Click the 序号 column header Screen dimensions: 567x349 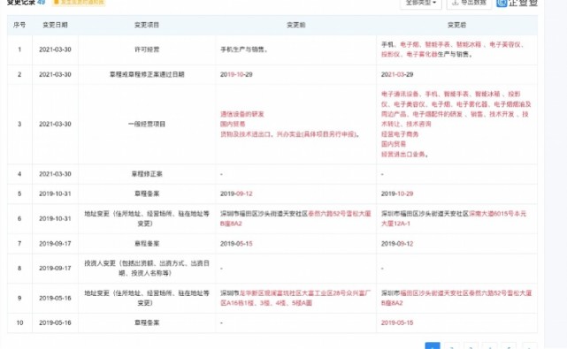[x=19, y=25]
